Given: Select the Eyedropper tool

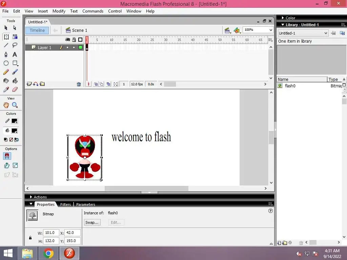Looking at the screenshot, I should click(x=6, y=89).
